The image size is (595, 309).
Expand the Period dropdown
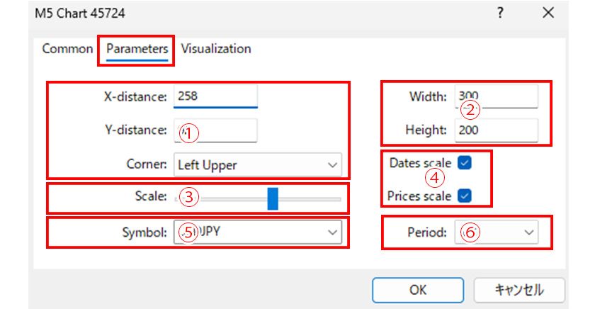(x=496, y=232)
